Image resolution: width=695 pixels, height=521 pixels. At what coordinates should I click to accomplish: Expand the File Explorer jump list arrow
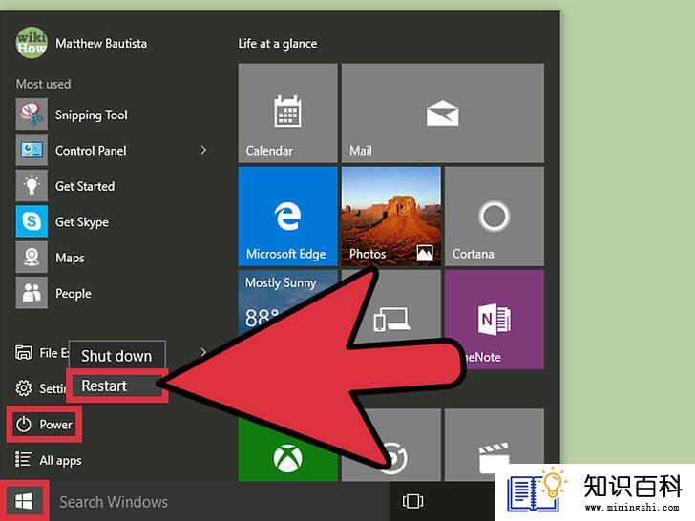(x=203, y=353)
